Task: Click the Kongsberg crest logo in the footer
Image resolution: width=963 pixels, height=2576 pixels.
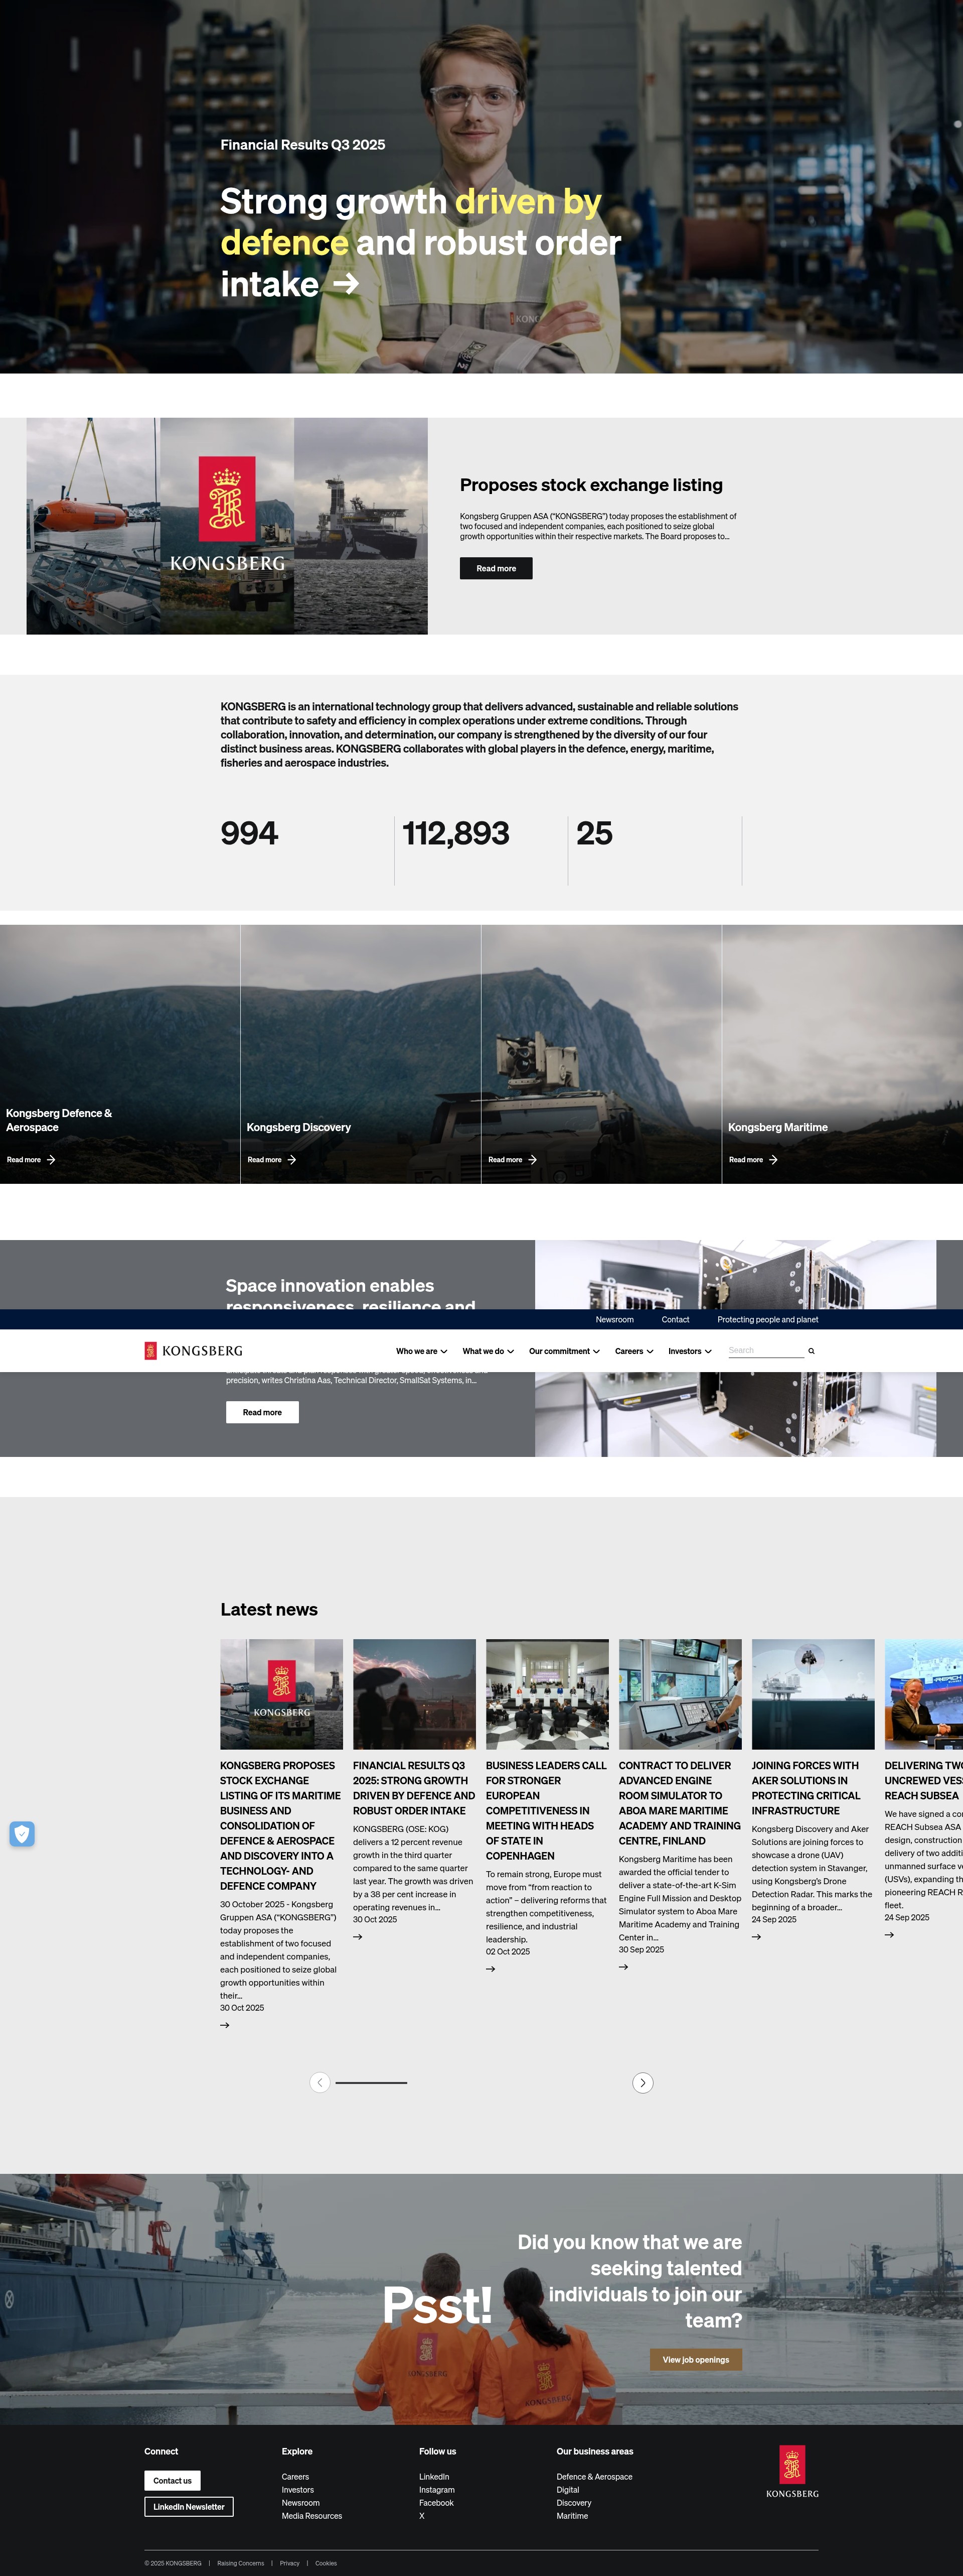Action: coord(792,2471)
